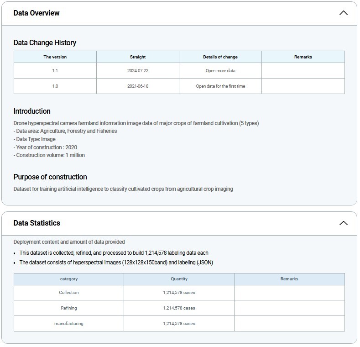Select the "Straight" column header
360x347 pixels.
click(x=138, y=57)
